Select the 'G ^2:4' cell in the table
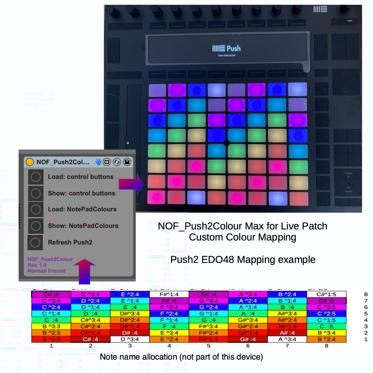This screenshot has height=373, width=373. point(209,307)
